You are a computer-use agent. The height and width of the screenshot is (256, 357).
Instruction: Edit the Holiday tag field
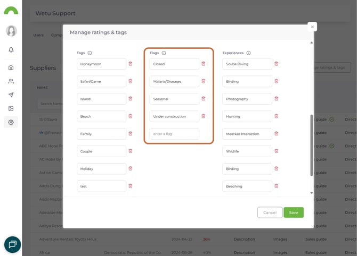click(101, 169)
